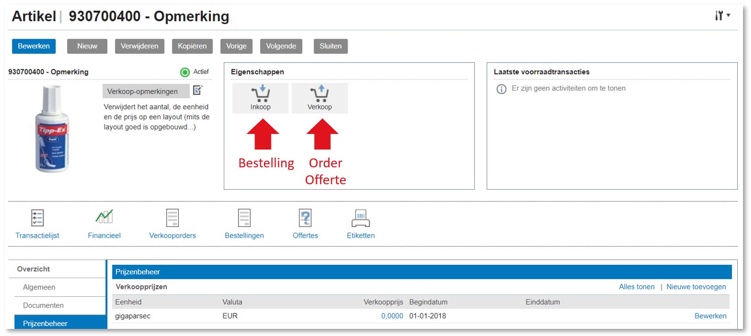Click the Inkoop cart icon
Screen dimensions: 751x336
pos(260,94)
